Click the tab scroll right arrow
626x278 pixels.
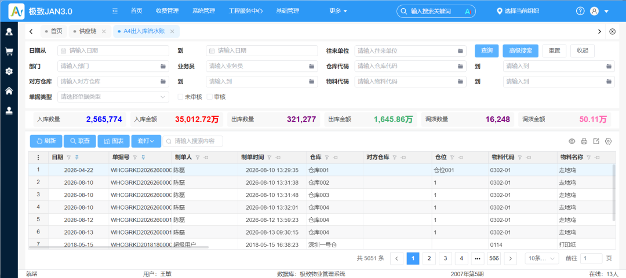point(599,31)
